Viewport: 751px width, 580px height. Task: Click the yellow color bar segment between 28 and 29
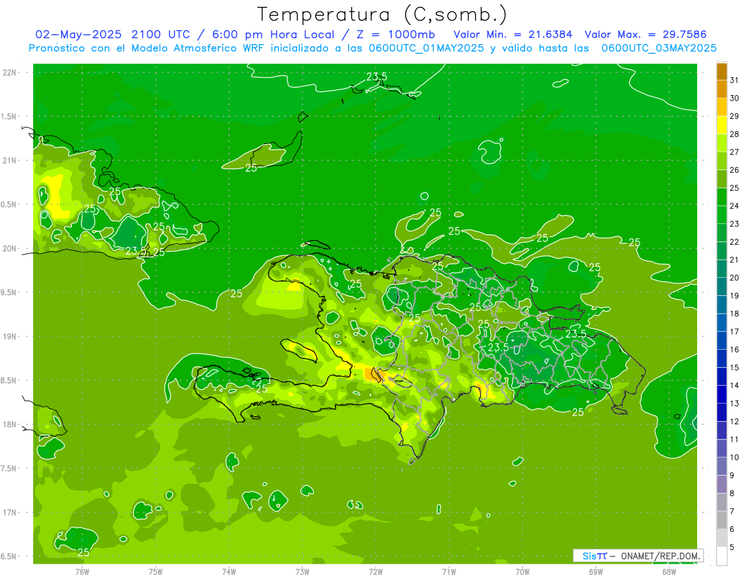(x=722, y=125)
